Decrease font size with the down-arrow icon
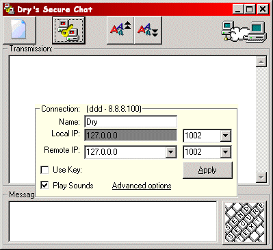Screen dimensions: 273x250 click(148, 30)
